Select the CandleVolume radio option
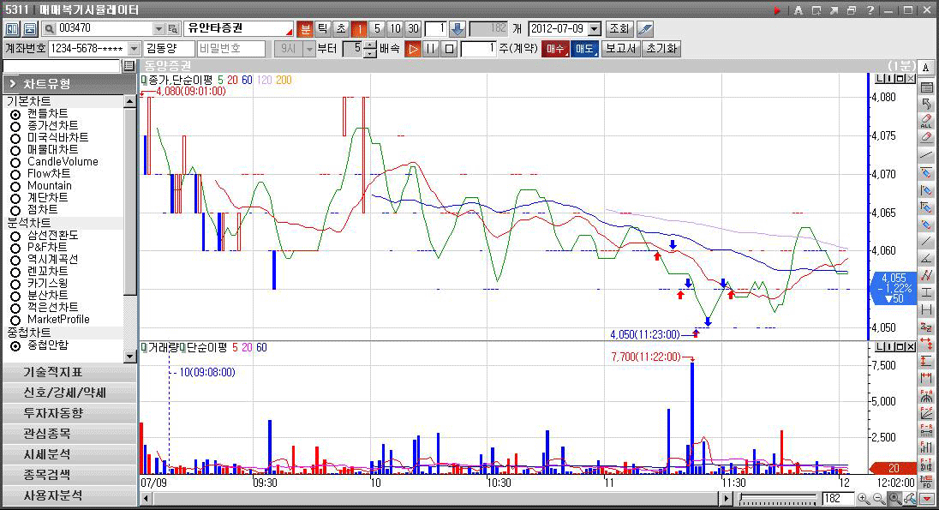939x510 pixels. click(x=15, y=162)
